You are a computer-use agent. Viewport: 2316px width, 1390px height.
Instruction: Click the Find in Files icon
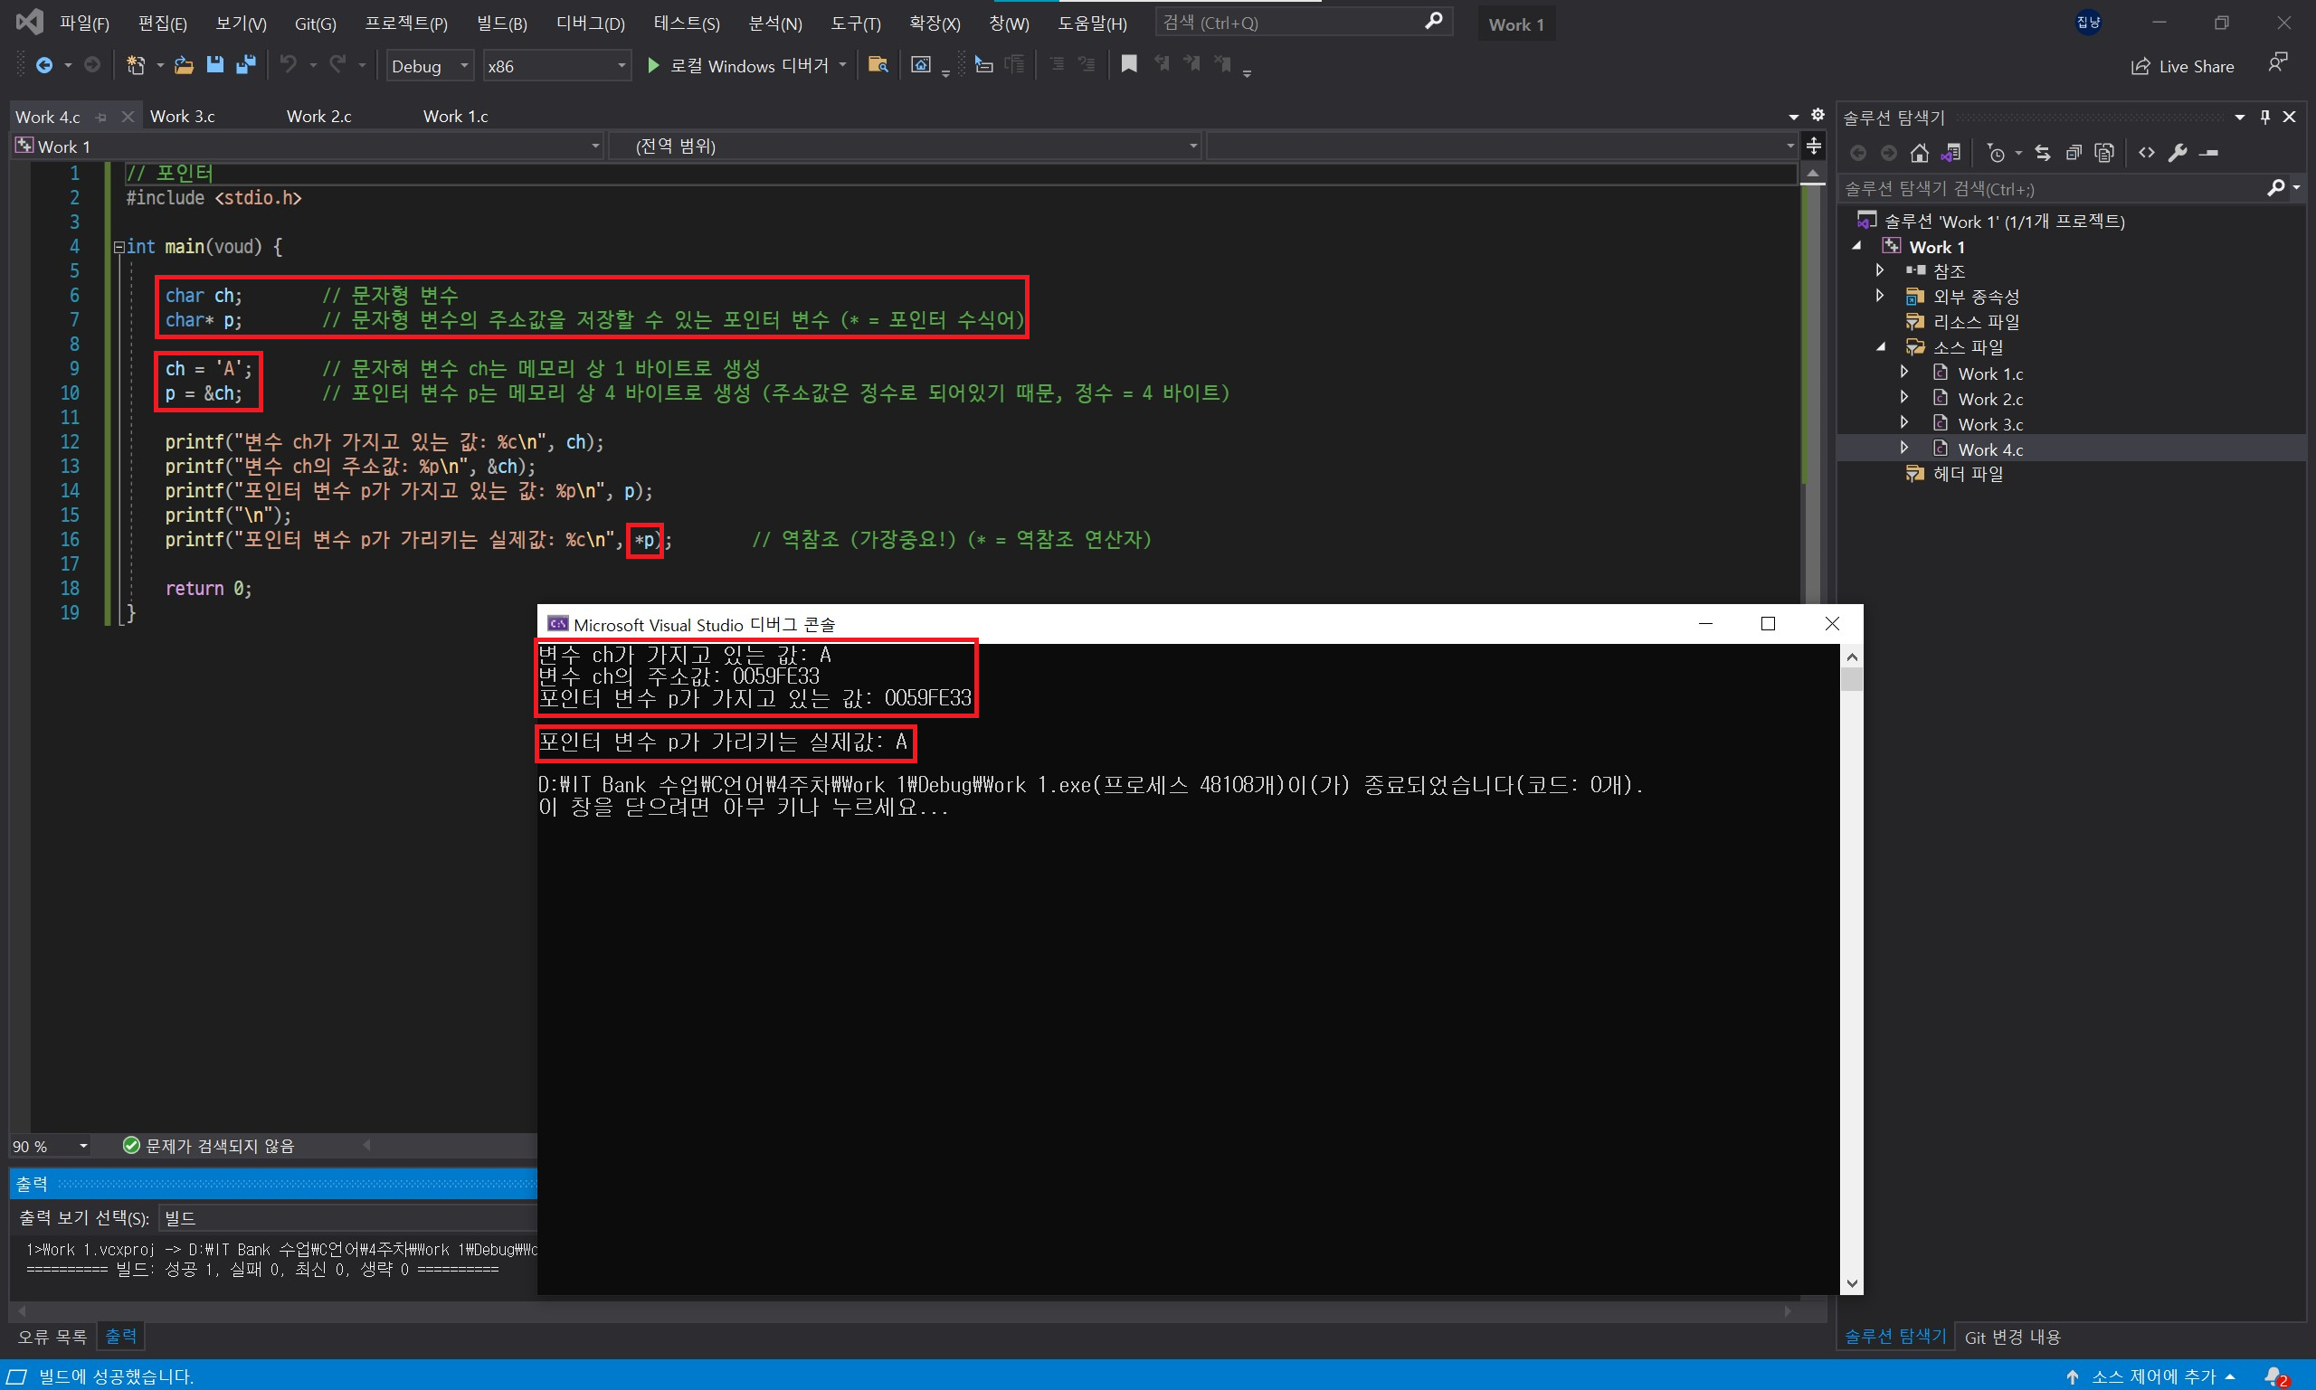point(878,64)
